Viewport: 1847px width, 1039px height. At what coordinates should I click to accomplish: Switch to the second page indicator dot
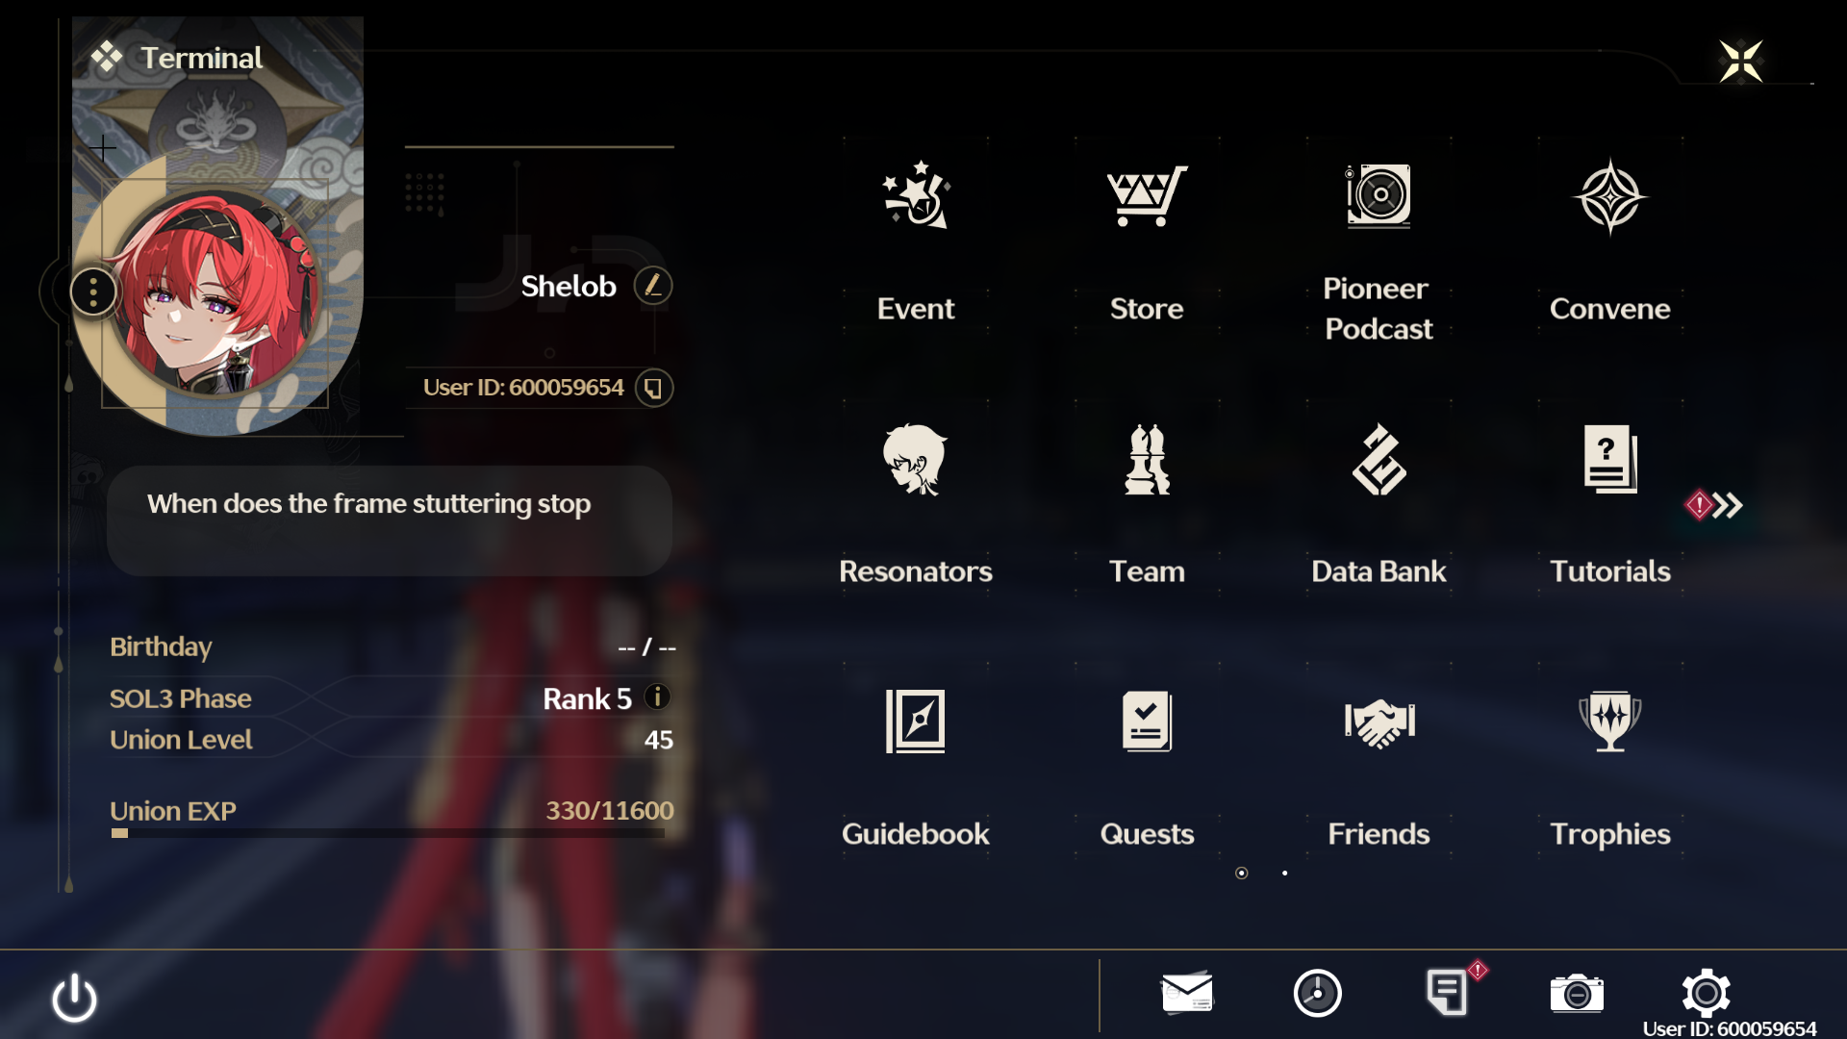click(1284, 873)
